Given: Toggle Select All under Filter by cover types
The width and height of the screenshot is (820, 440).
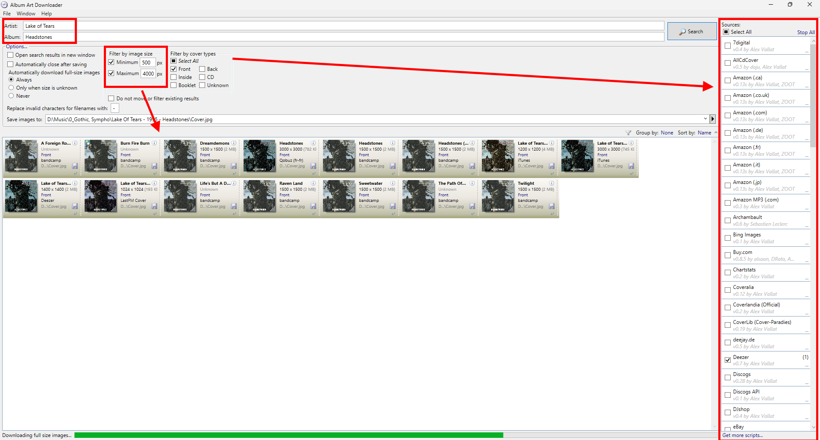Looking at the screenshot, I should click(173, 61).
